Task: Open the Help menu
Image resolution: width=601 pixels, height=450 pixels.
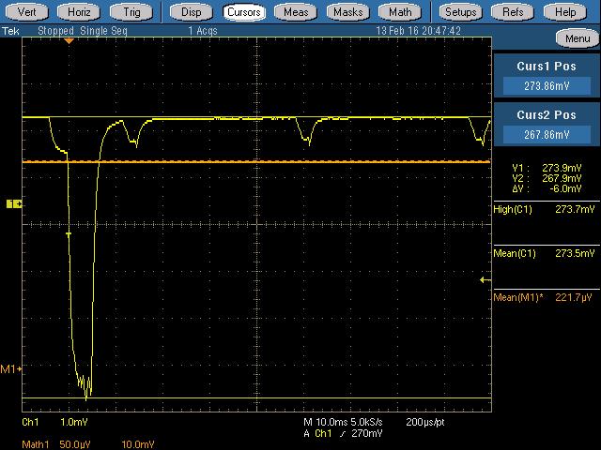Action: coord(565,12)
